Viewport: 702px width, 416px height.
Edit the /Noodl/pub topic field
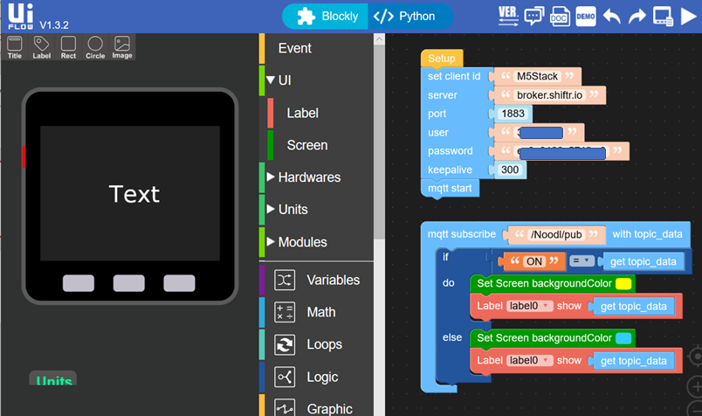pos(556,234)
